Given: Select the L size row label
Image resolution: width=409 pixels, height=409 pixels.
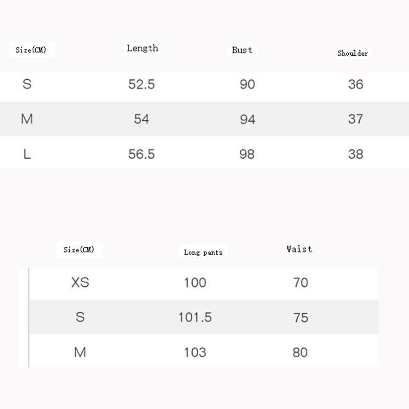Looking at the screenshot, I should pos(27,154).
